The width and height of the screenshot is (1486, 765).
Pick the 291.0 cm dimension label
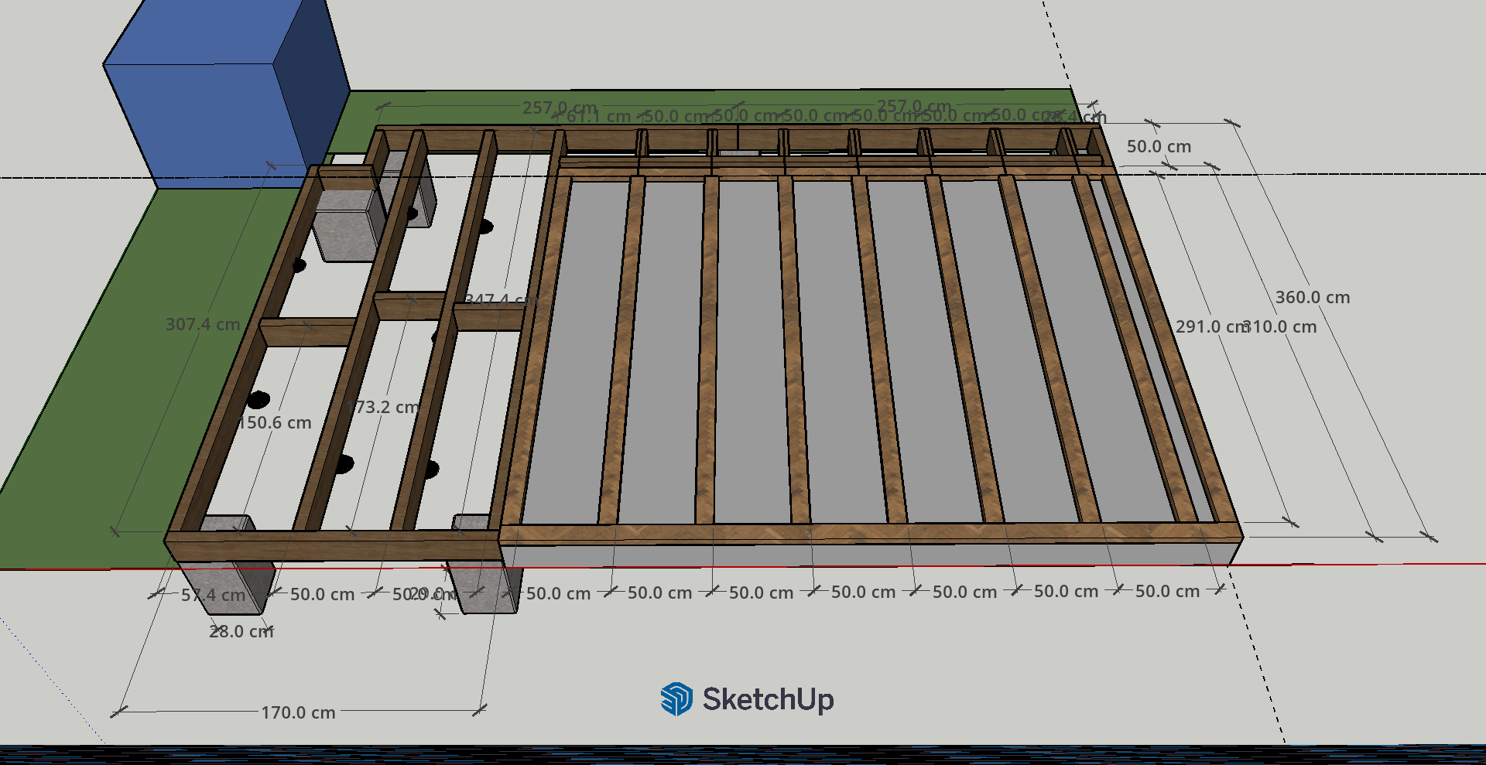(x=1207, y=326)
